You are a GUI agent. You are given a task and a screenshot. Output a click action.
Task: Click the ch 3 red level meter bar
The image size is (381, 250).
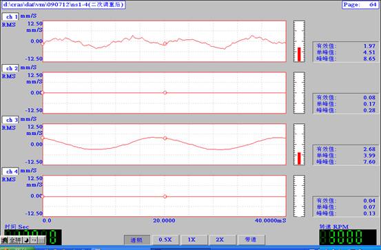(299, 158)
